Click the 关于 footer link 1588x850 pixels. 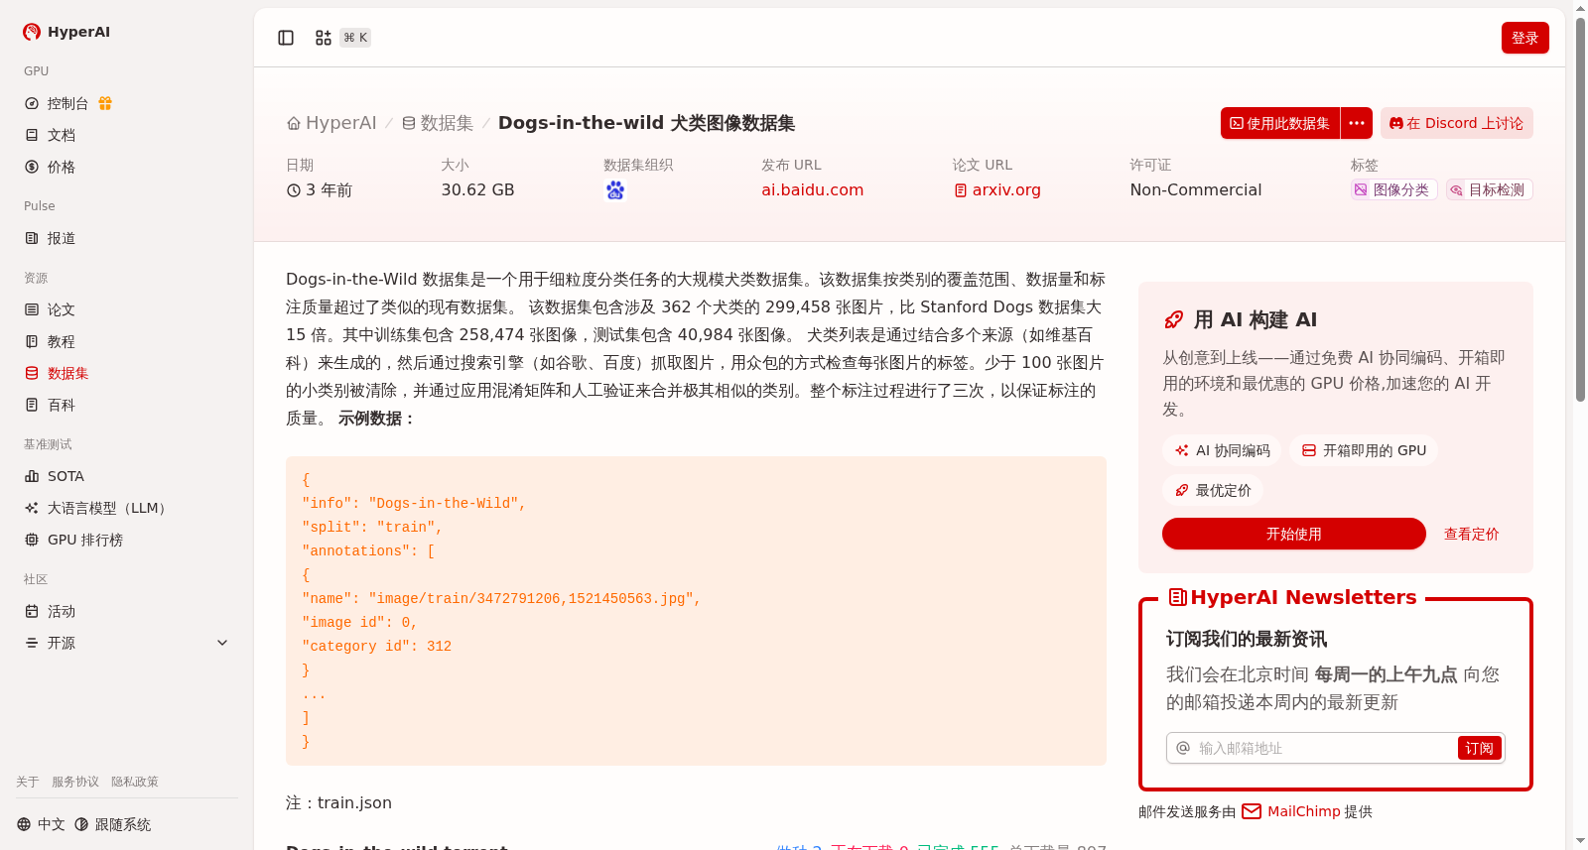coord(28,782)
